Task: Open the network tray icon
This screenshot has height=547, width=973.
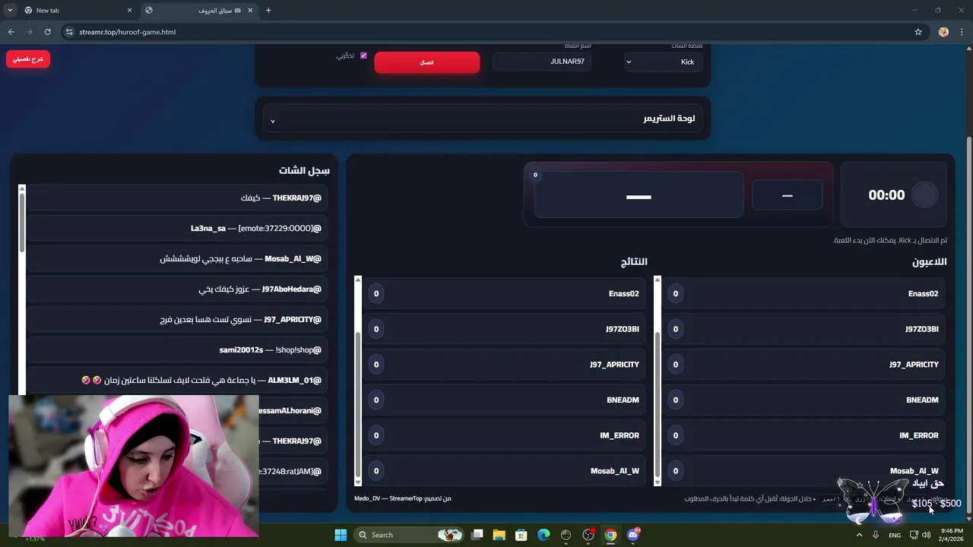Action: coord(914,535)
